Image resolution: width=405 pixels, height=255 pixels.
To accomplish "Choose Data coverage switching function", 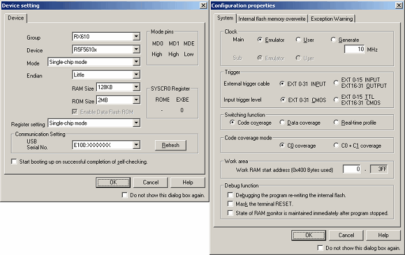I will [x=283, y=122].
